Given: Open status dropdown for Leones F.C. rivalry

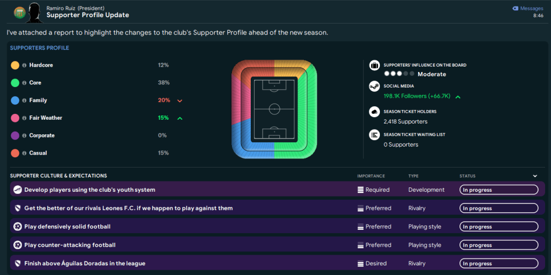Looking at the screenshot, I should tap(498, 208).
